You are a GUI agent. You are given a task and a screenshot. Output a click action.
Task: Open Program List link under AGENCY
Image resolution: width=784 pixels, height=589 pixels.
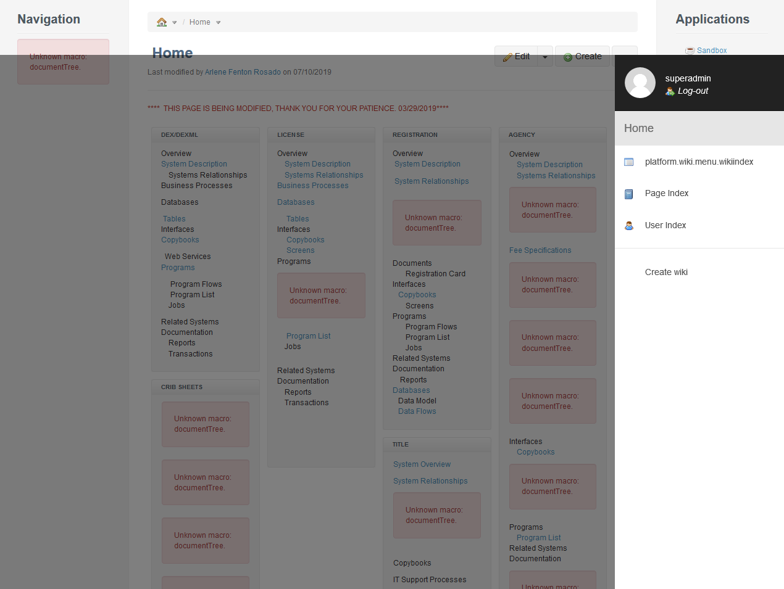pyautogui.click(x=538, y=538)
